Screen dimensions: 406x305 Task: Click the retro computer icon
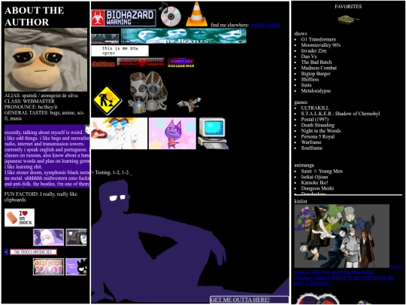tap(213, 133)
